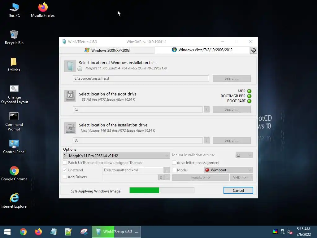Click Search for Boot drive
317x238 pixels.
tap(232, 109)
